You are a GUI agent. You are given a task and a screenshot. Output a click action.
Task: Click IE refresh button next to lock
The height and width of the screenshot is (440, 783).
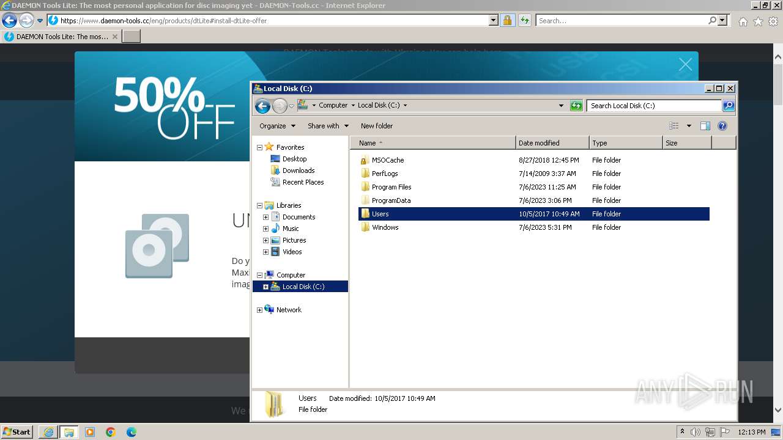coord(524,21)
